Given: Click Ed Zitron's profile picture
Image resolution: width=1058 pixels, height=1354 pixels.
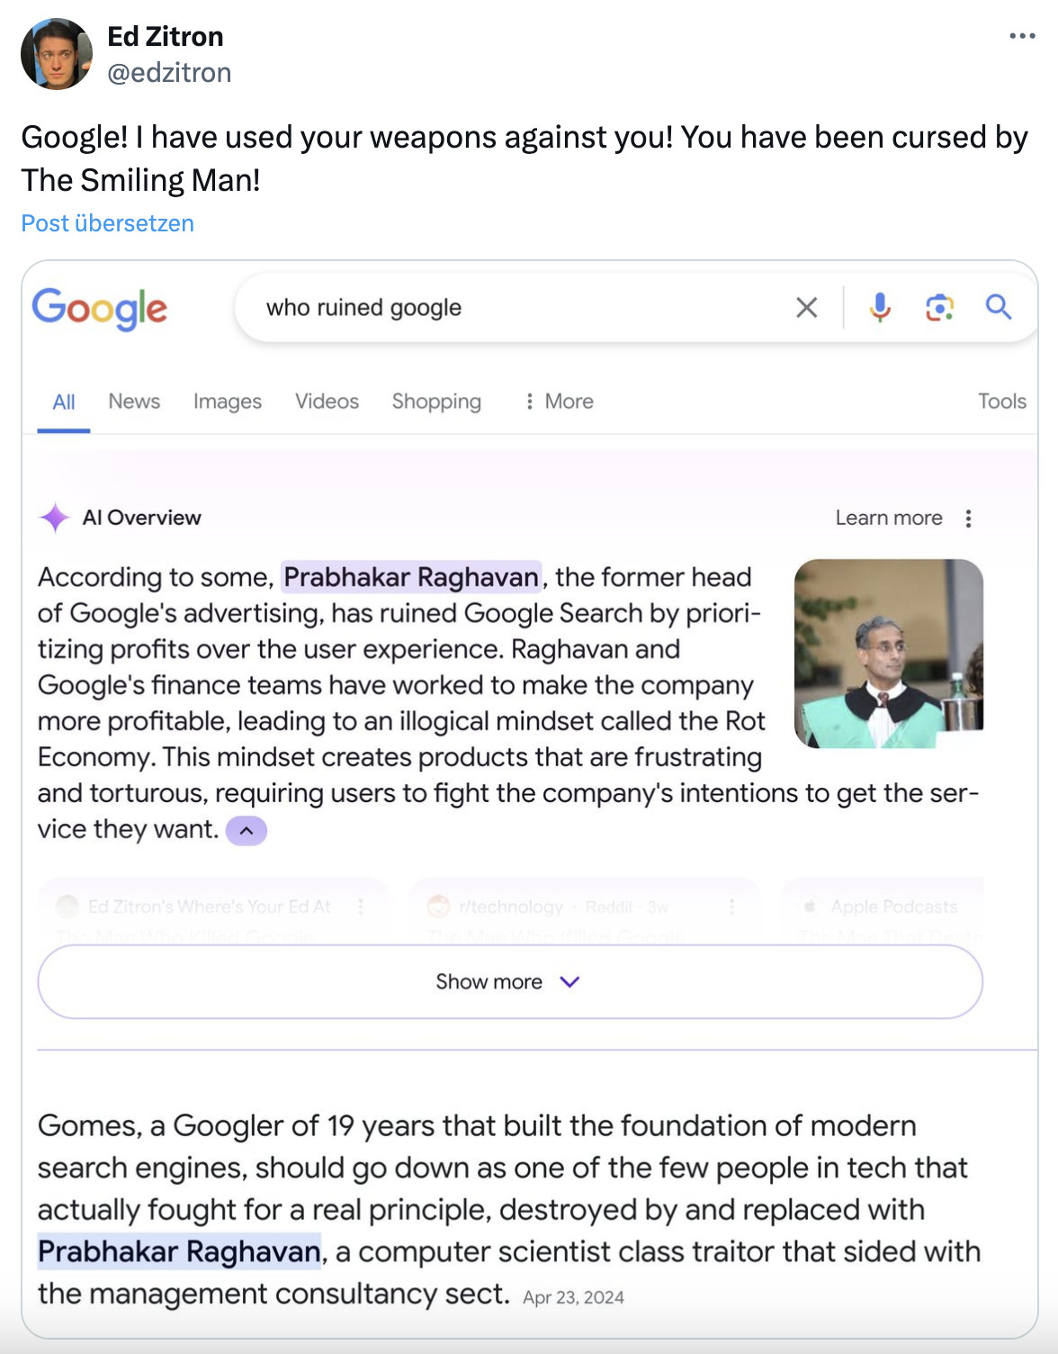Looking at the screenshot, I should coord(57,52).
